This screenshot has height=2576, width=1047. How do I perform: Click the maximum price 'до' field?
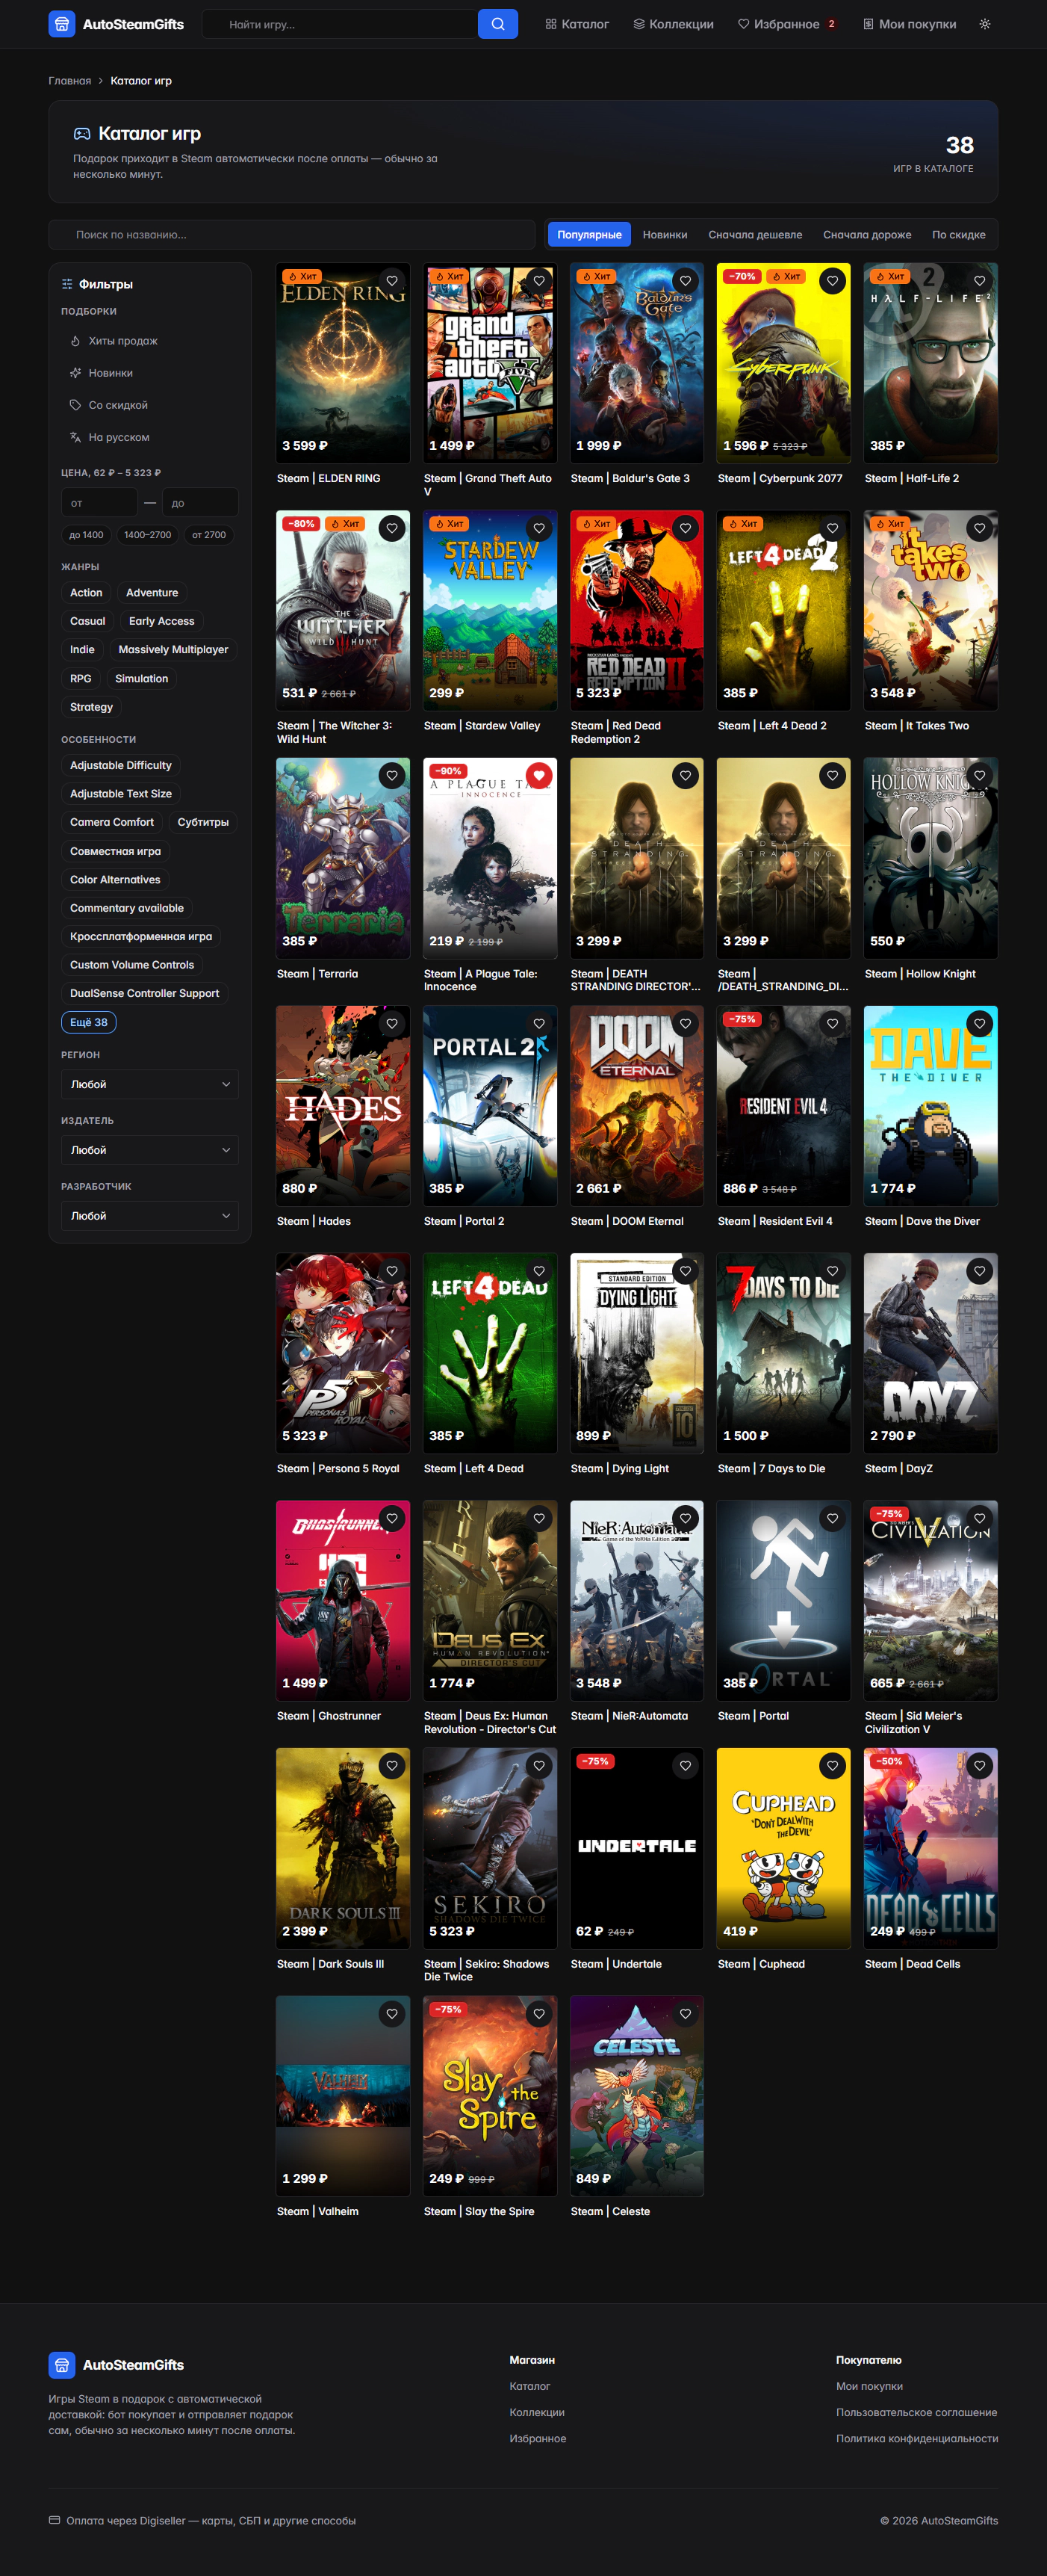[200, 502]
